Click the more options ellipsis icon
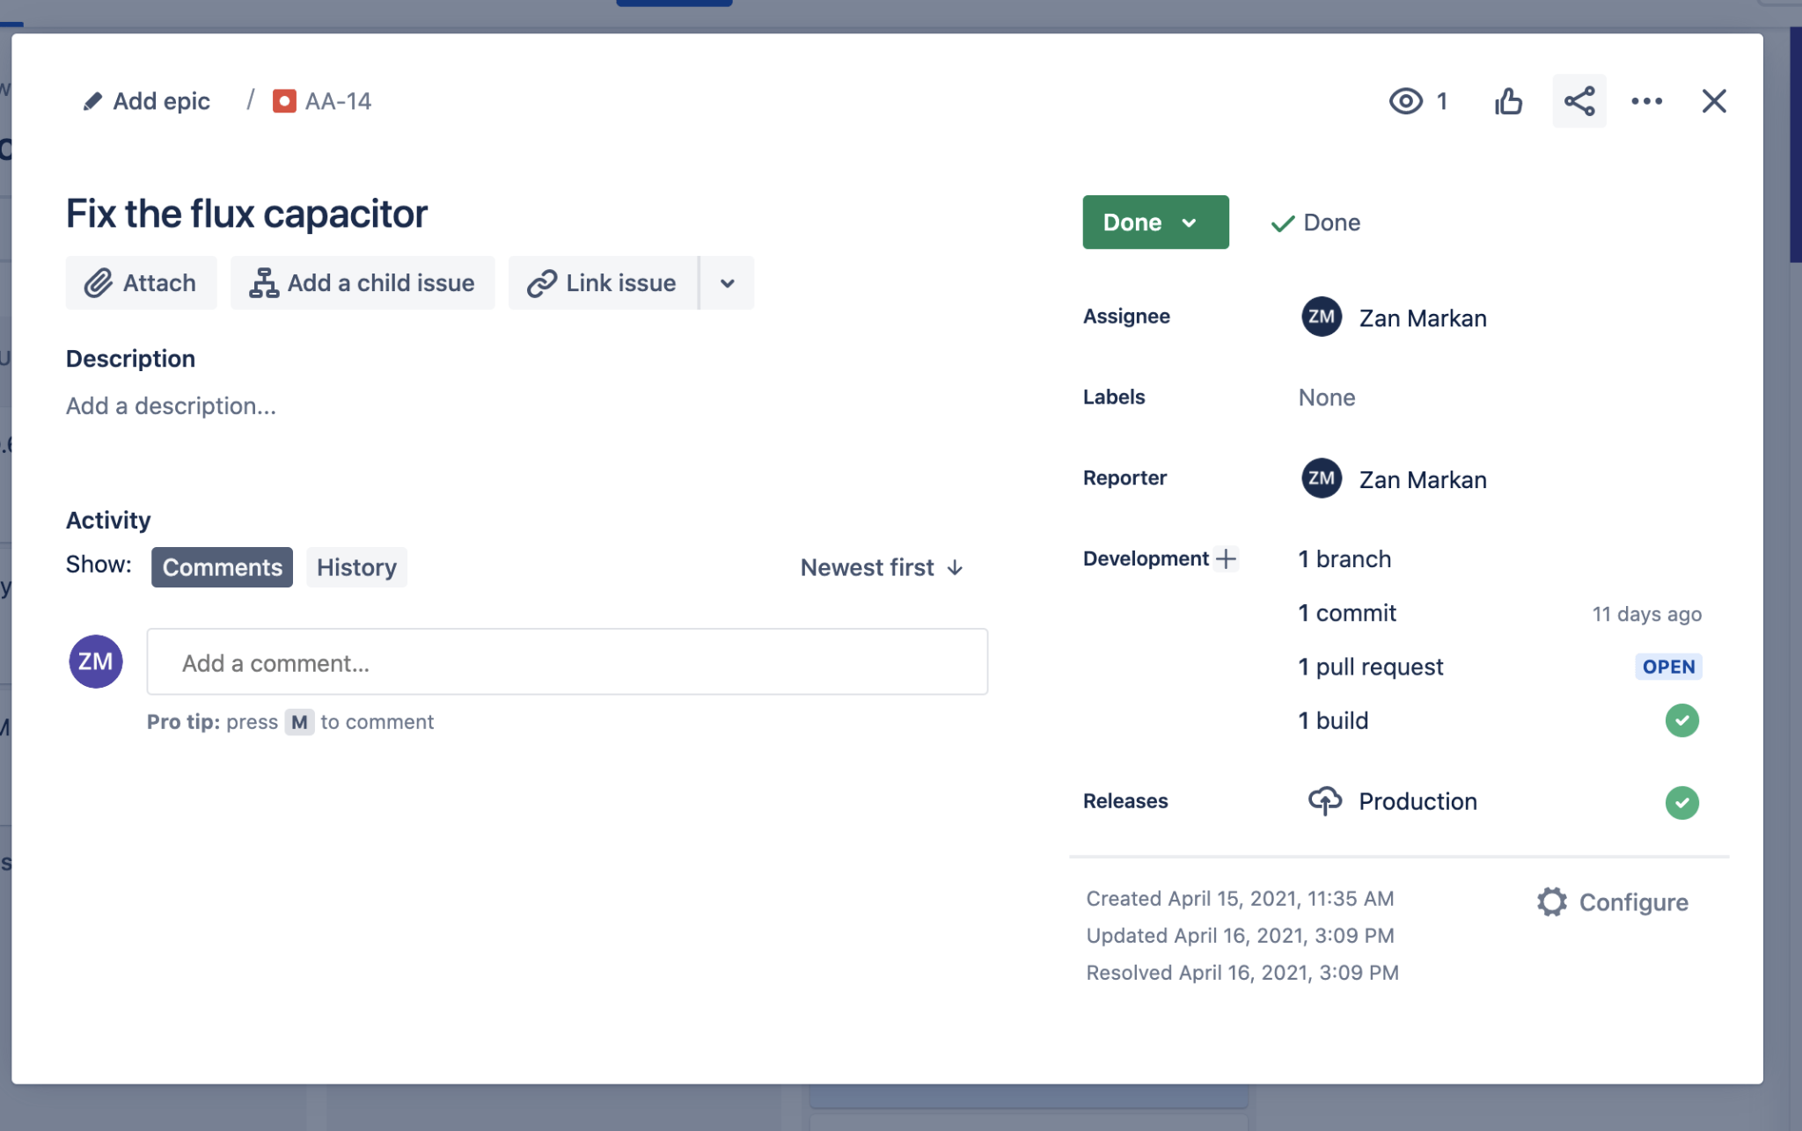1802x1131 pixels. 1645,100
